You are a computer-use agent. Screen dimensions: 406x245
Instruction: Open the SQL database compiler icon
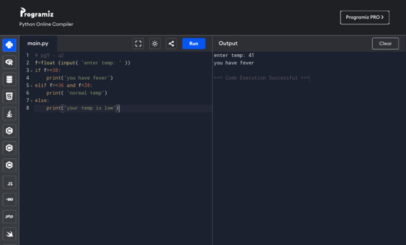click(10, 79)
